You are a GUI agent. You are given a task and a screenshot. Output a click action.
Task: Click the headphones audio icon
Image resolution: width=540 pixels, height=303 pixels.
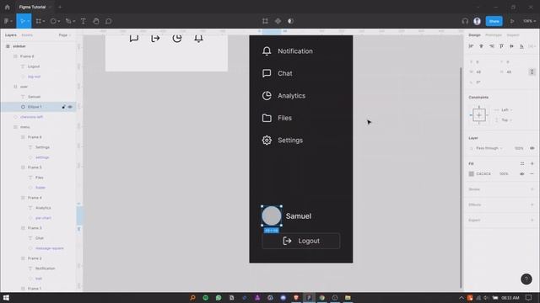coord(465,21)
